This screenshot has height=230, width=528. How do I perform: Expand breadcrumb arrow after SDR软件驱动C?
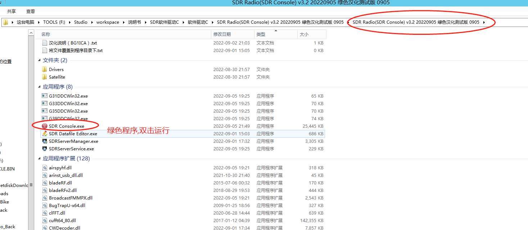point(184,22)
